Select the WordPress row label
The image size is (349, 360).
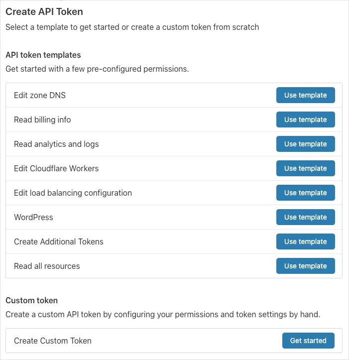point(33,217)
